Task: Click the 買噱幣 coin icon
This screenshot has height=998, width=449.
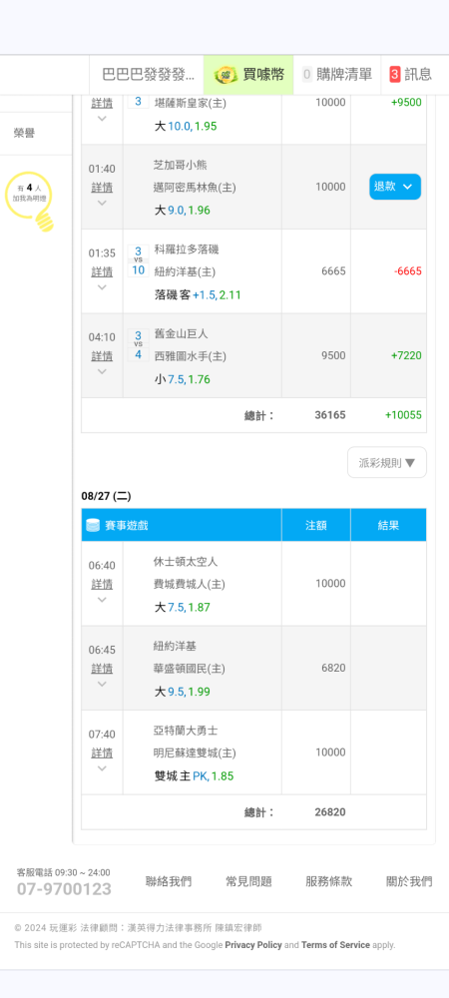Action: point(225,75)
